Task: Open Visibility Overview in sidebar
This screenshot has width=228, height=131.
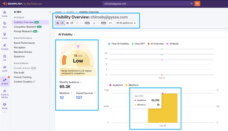Action: pyautogui.click(x=30, y=22)
